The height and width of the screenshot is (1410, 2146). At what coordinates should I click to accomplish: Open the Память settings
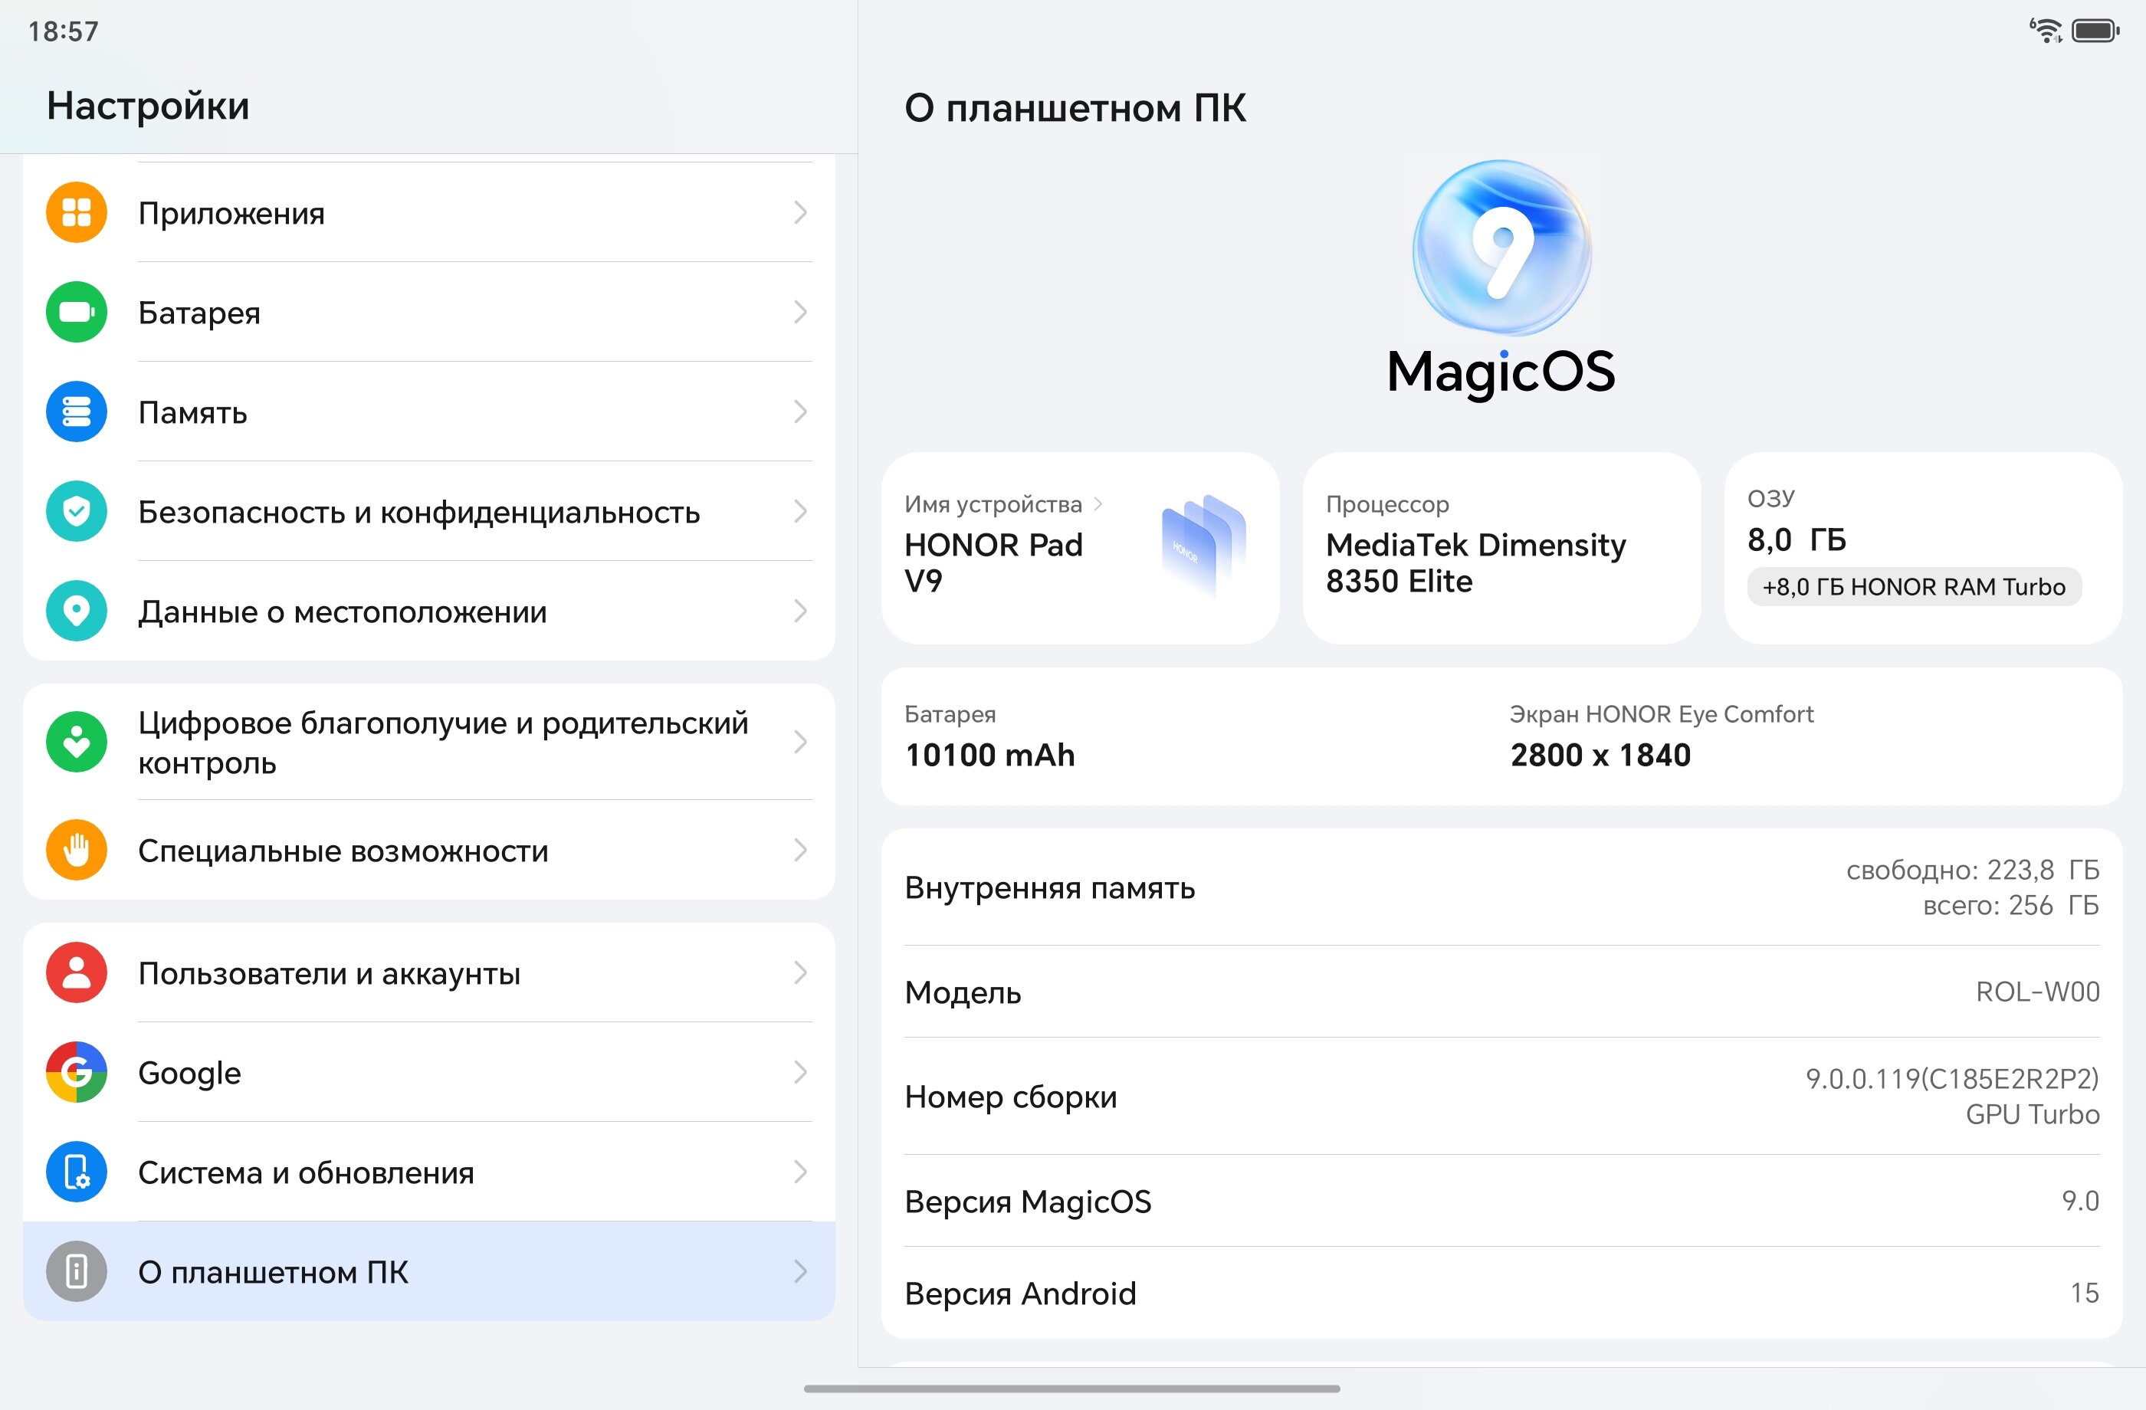pos(429,412)
